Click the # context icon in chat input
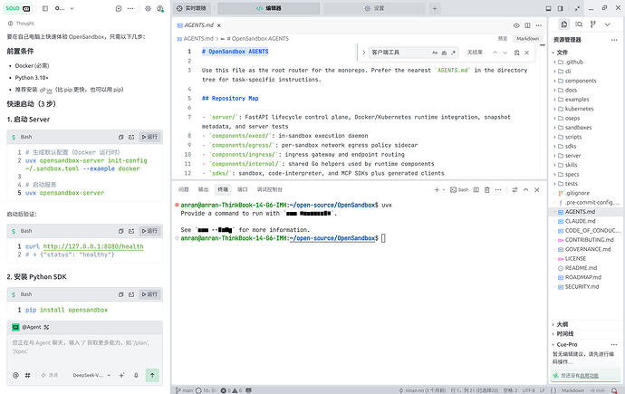 coord(27,375)
